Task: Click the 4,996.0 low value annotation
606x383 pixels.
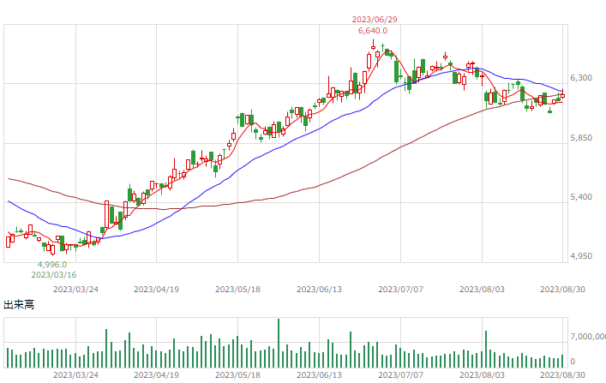Action: [x=52, y=265]
